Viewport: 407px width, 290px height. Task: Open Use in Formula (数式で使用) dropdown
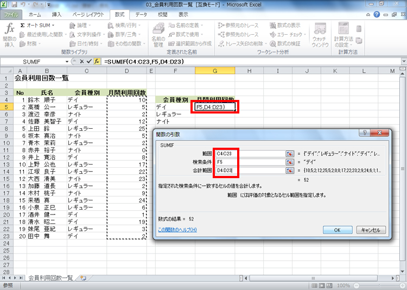click(x=186, y=34)
